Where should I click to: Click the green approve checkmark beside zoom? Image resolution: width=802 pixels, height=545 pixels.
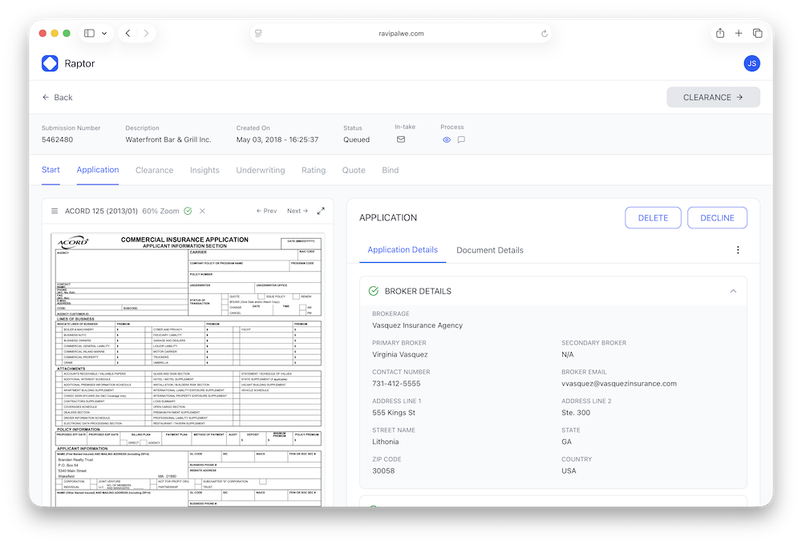coord(188,211)
